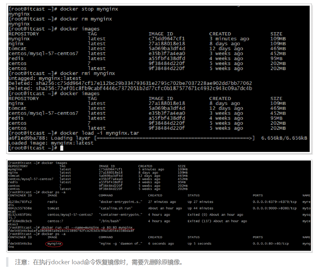Screen dimensions: 317x271
Task: Select the 'Deleted: sha256:c75dd9647cf17e...' line
Action: click(x=130, y=83)
